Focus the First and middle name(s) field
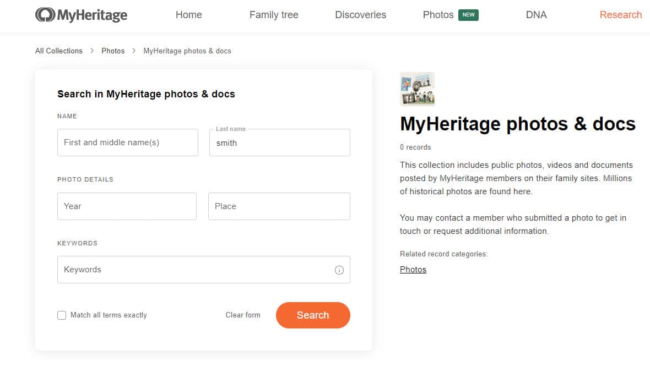The height and width of the screenshot is (389, 650). pos(128,143)
